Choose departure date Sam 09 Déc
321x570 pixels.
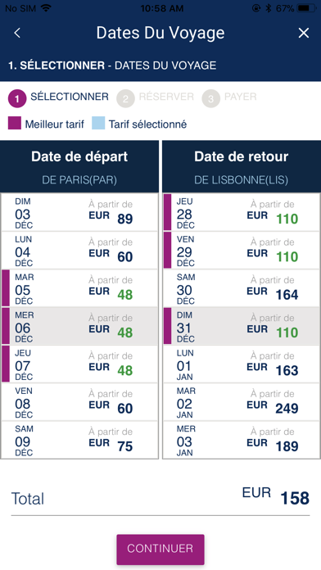79,440
